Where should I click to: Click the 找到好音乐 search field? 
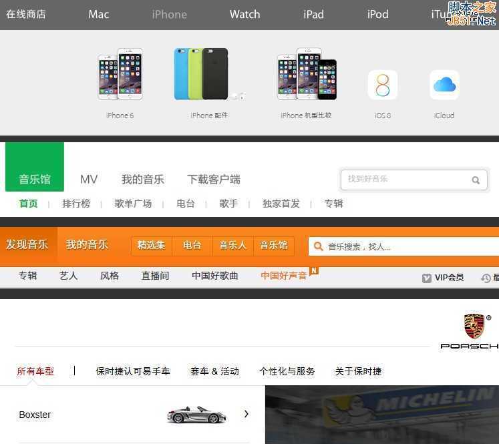point(413,180)
